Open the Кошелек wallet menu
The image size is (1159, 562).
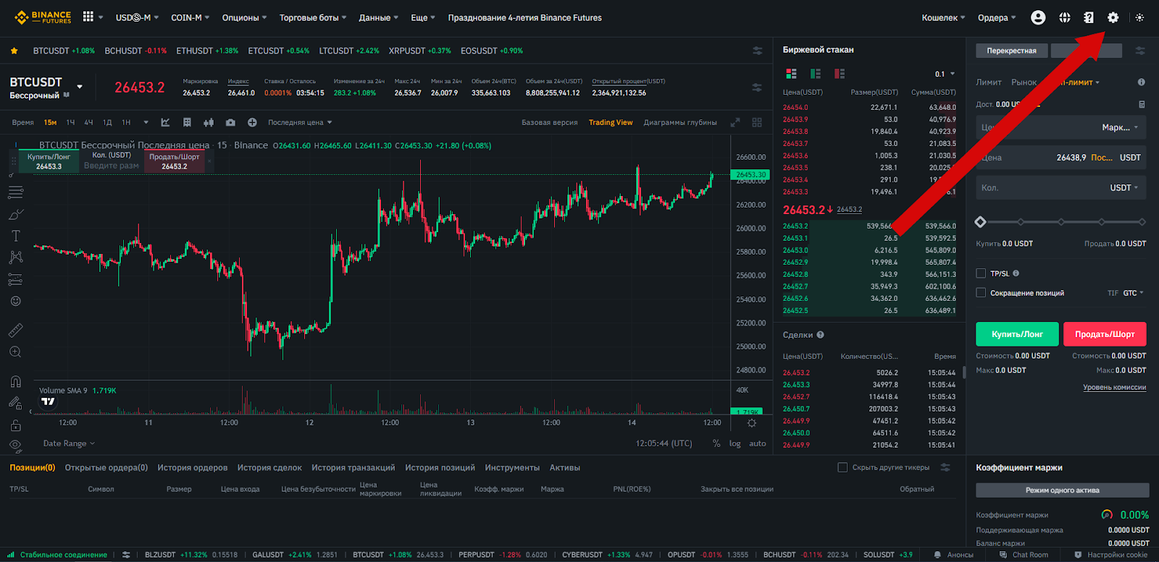(943, 17)
